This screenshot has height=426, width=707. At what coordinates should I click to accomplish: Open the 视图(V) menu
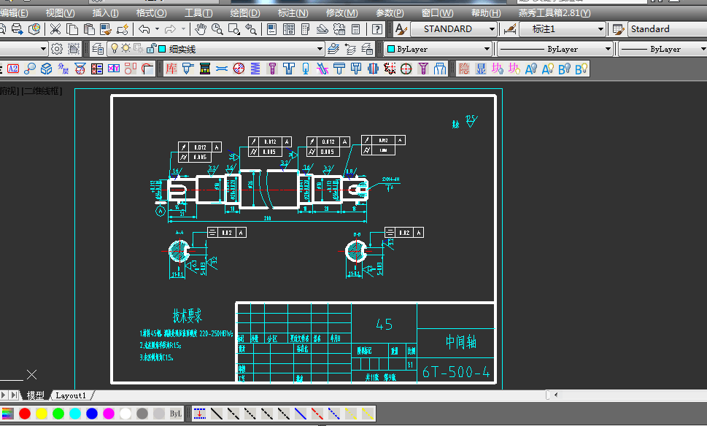[x=60, y=13]
